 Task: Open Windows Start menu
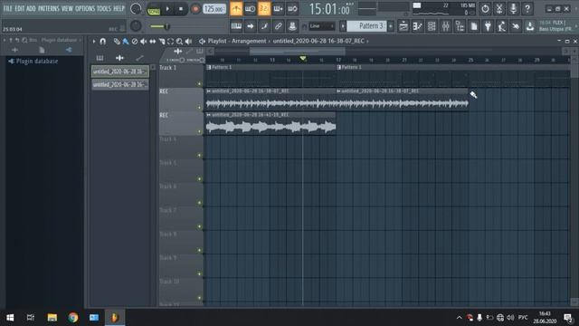coord(10,318)
